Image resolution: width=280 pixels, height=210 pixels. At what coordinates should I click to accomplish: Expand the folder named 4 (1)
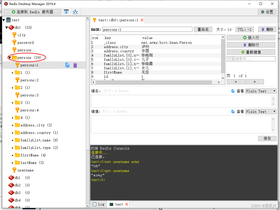(x=13, y=118)
